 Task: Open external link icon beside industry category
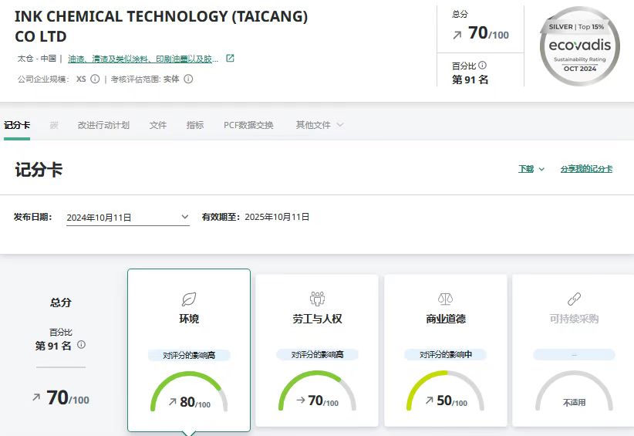click(230, 59)
